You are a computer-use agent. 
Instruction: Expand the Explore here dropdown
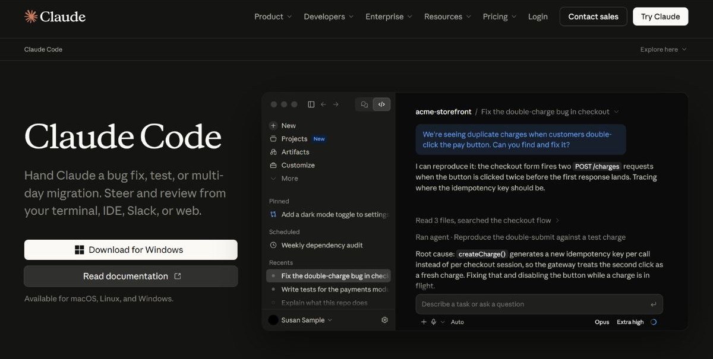point(664,49)
